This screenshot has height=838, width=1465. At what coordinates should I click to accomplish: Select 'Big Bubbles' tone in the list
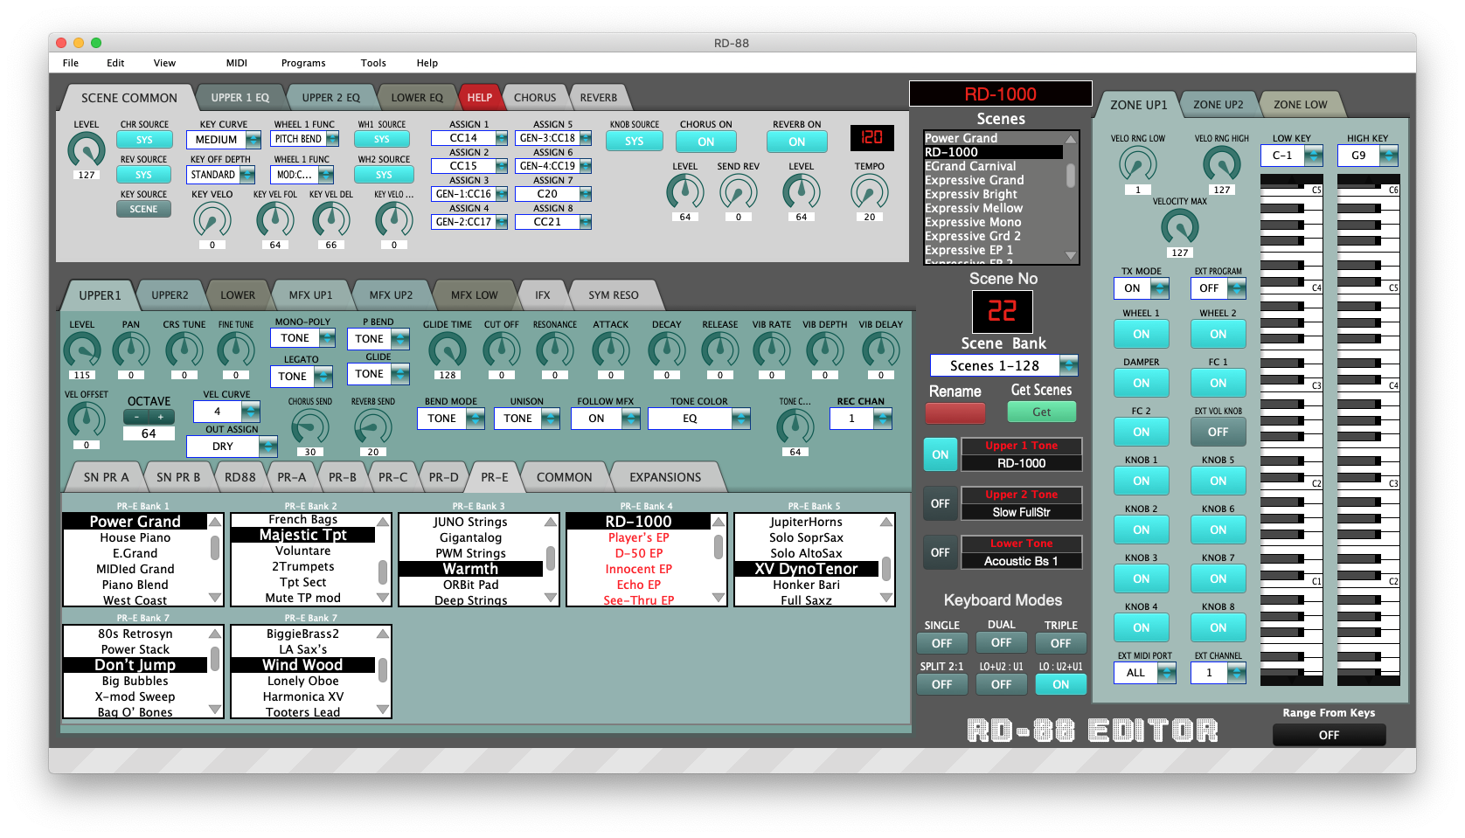pyautogui.click(x=135, y=682)
